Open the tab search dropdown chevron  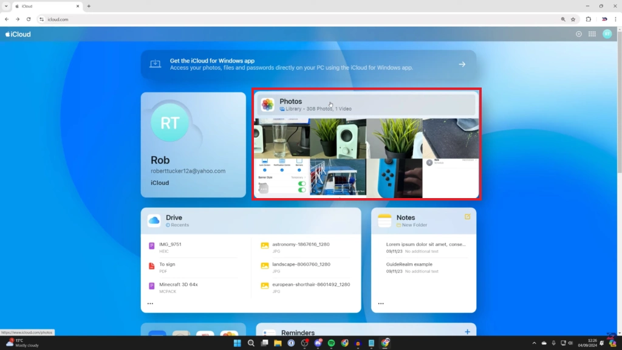[6, 6]
